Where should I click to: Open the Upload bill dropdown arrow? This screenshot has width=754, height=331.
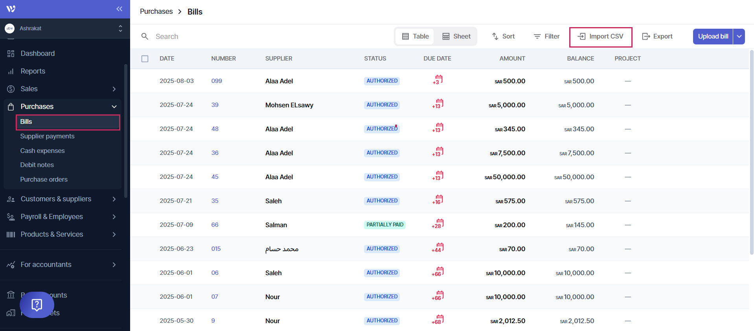tap(739, 37)
